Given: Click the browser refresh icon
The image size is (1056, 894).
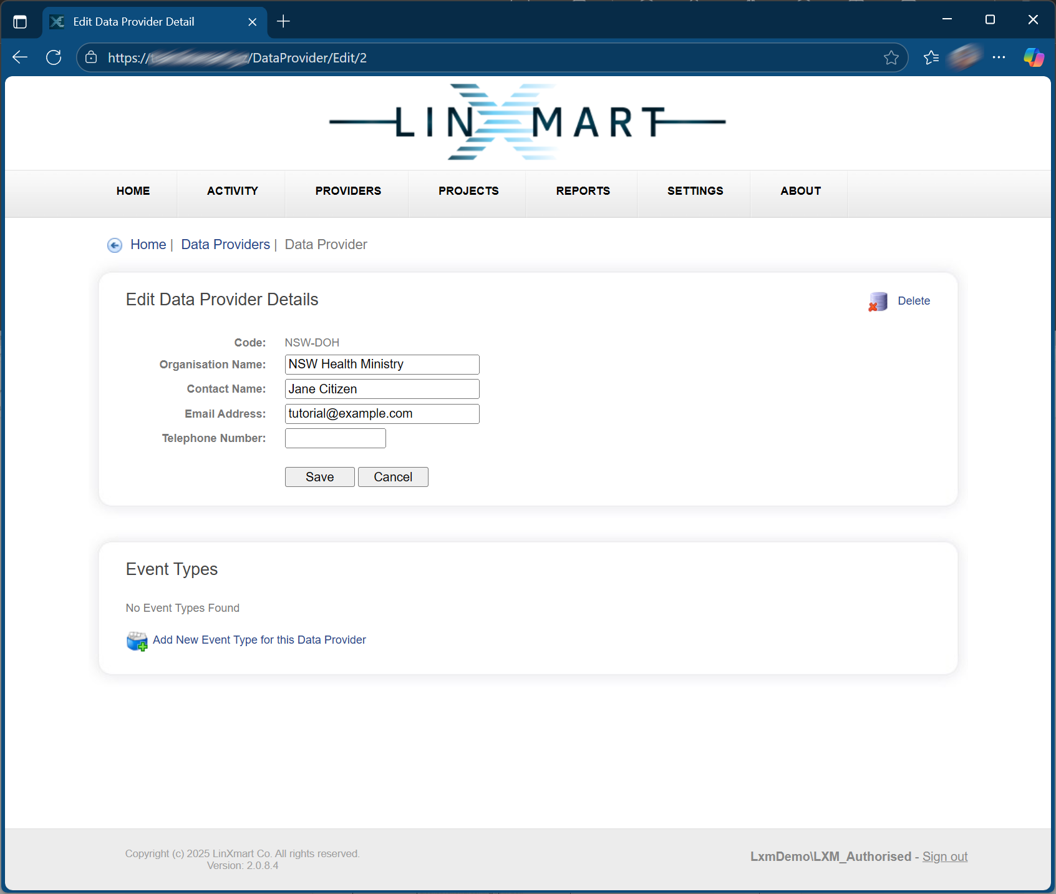Looking at the screenshot, I should click(54, 57).
